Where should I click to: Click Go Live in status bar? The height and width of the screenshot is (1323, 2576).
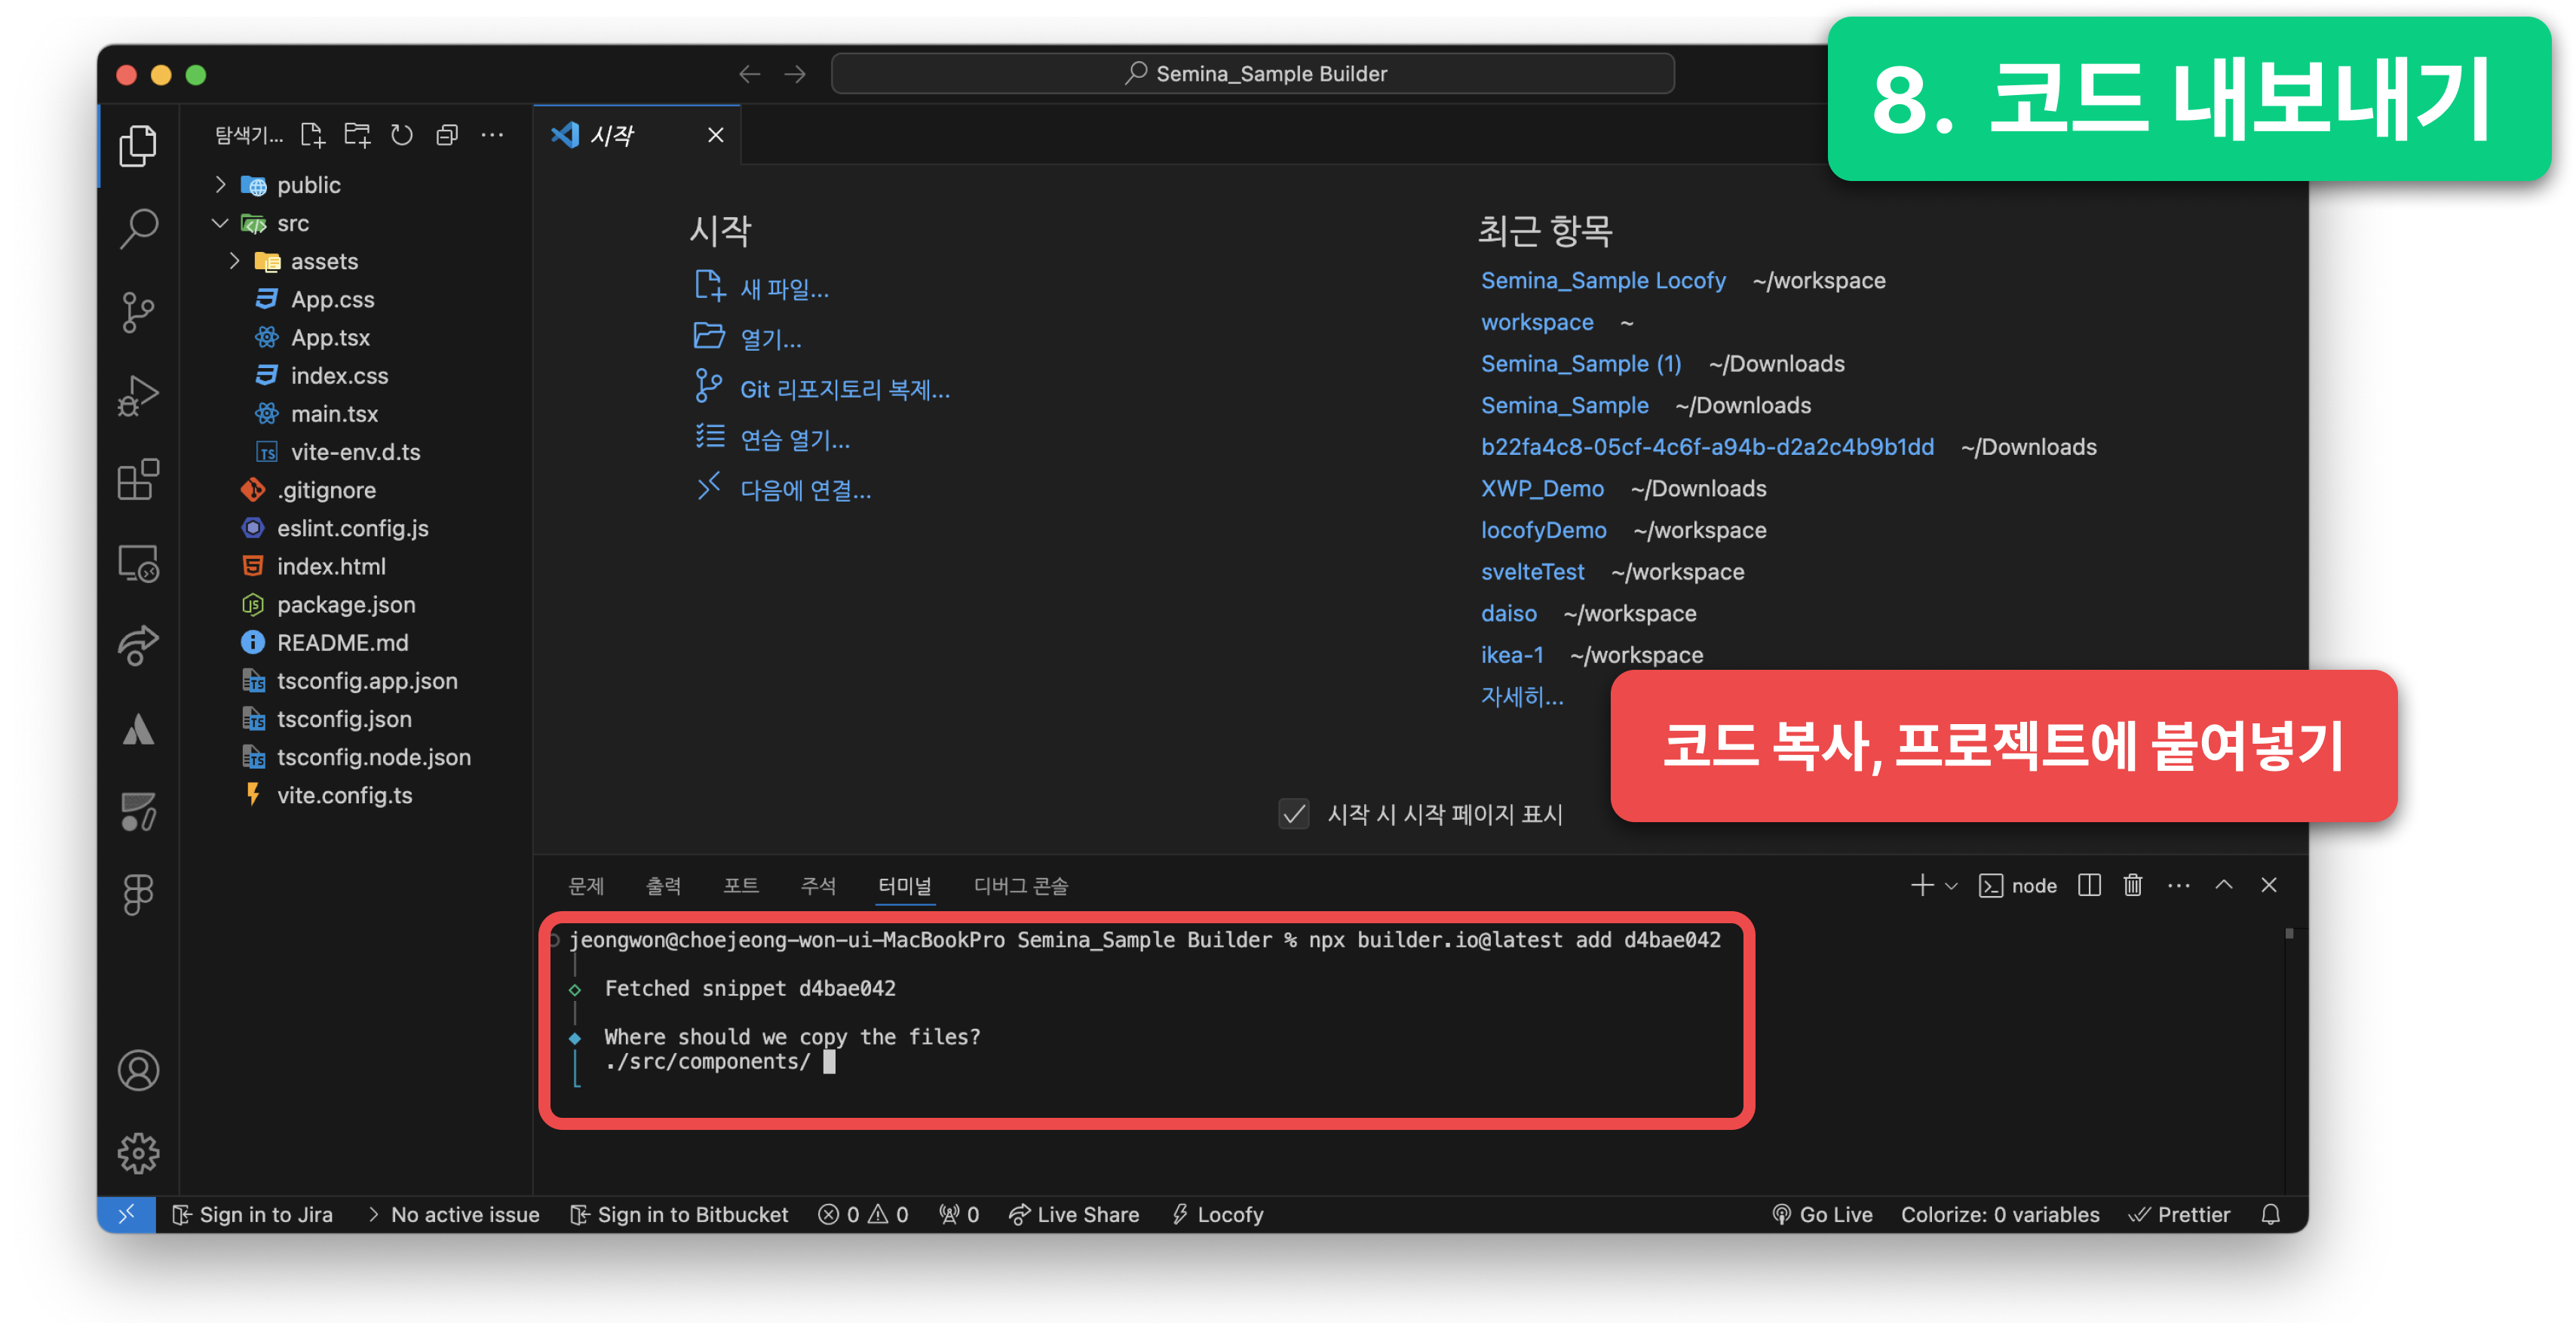[x=1822, y=1214]
